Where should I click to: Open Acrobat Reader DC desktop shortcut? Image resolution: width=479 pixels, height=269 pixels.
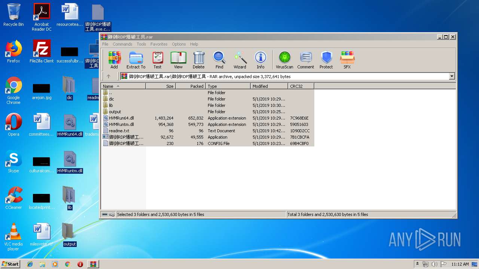pos(42,17)
